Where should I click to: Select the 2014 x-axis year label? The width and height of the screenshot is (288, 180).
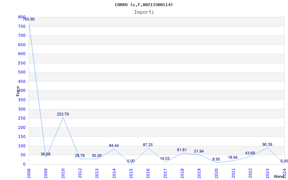[114, 174]
